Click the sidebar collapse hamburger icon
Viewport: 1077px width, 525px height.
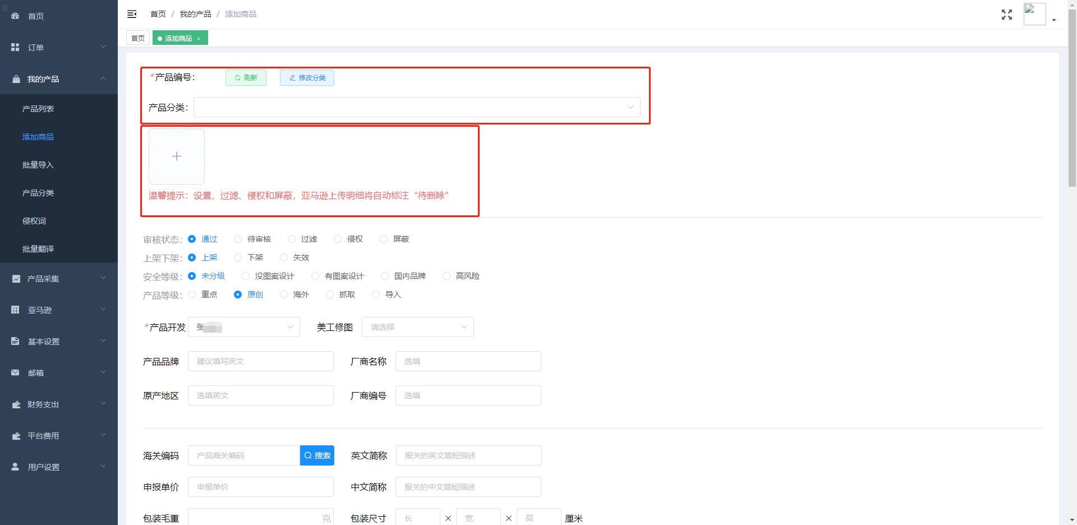click(132, 14)
